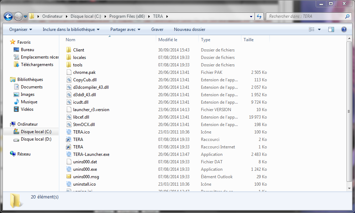Select the TERA-Launcher.exe application file

[x=91, y=154]
